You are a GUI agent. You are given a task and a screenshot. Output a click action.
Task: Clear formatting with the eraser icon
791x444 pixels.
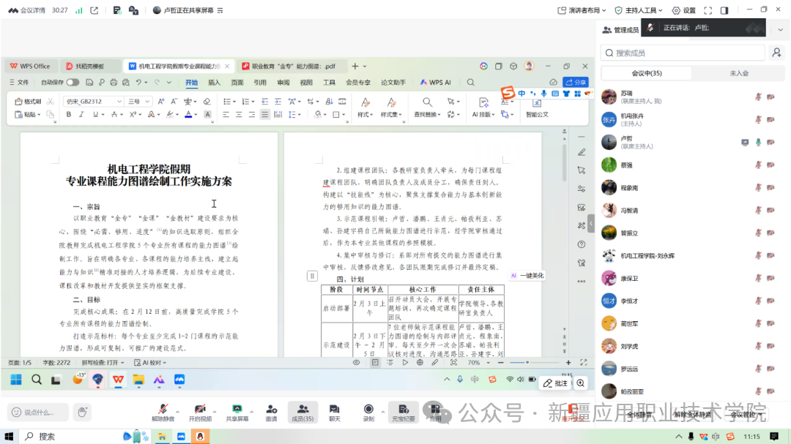[207, 101]
